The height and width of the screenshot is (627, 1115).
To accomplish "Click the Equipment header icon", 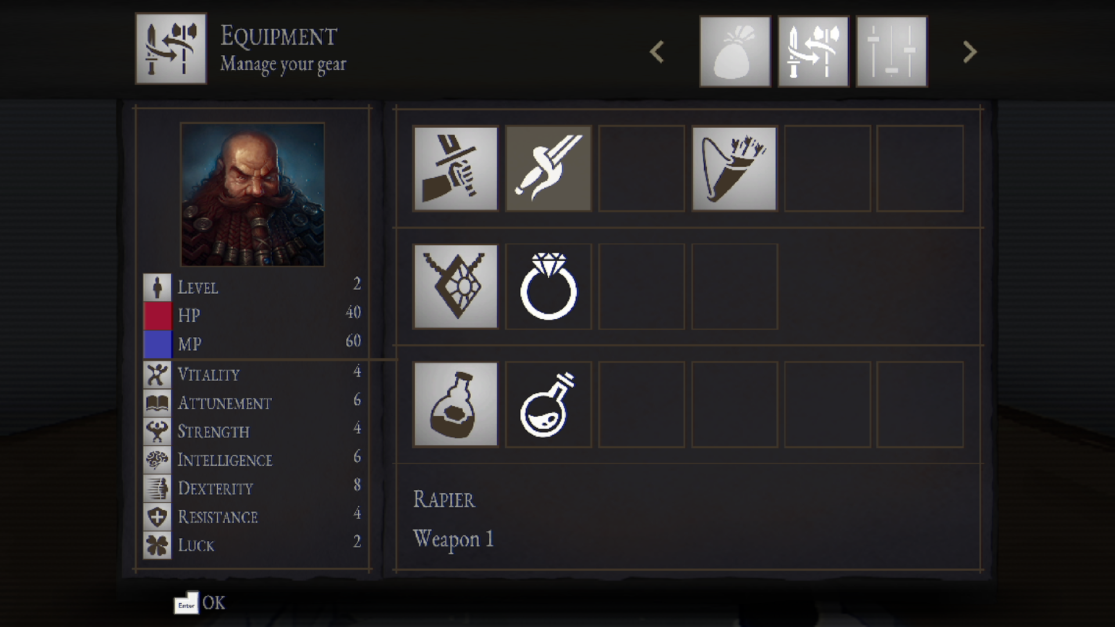I will click(171, 49).
